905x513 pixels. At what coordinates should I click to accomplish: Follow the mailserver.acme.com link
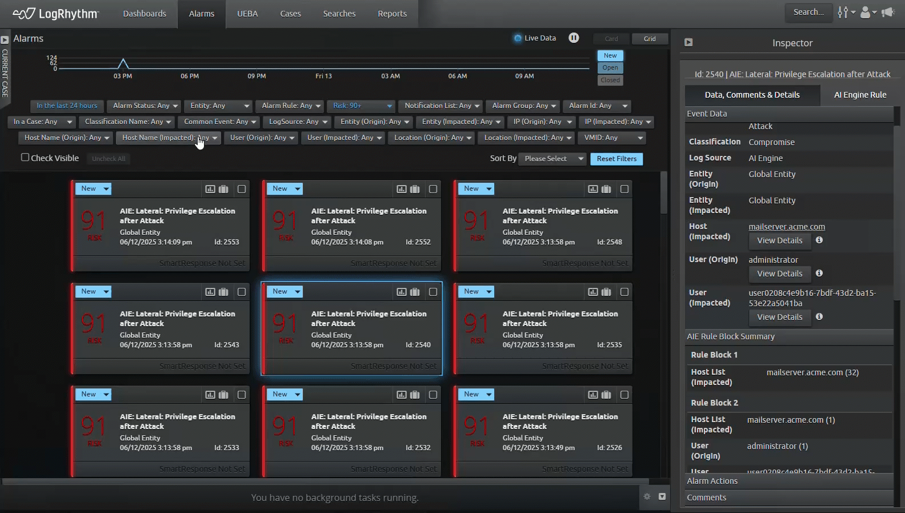pyautogui.click(x=787, y=227)
